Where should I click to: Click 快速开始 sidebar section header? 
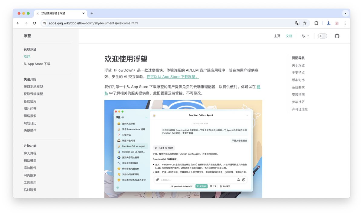click(30, 79)
